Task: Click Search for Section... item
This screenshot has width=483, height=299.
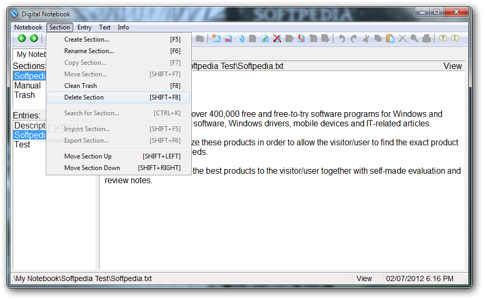Action: tap(119, 113)
